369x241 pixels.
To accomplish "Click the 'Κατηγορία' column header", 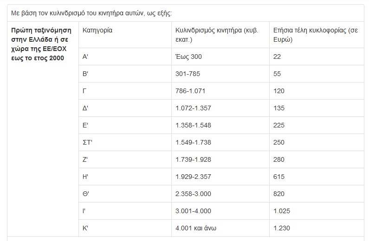I will (97, 30).
